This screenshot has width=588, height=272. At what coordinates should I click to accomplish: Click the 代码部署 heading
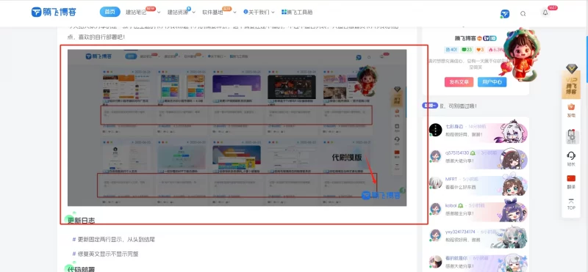coord(81,269)
